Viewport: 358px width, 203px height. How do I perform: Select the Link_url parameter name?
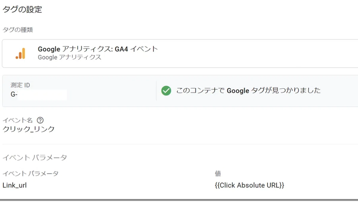[x=15, y=185]
